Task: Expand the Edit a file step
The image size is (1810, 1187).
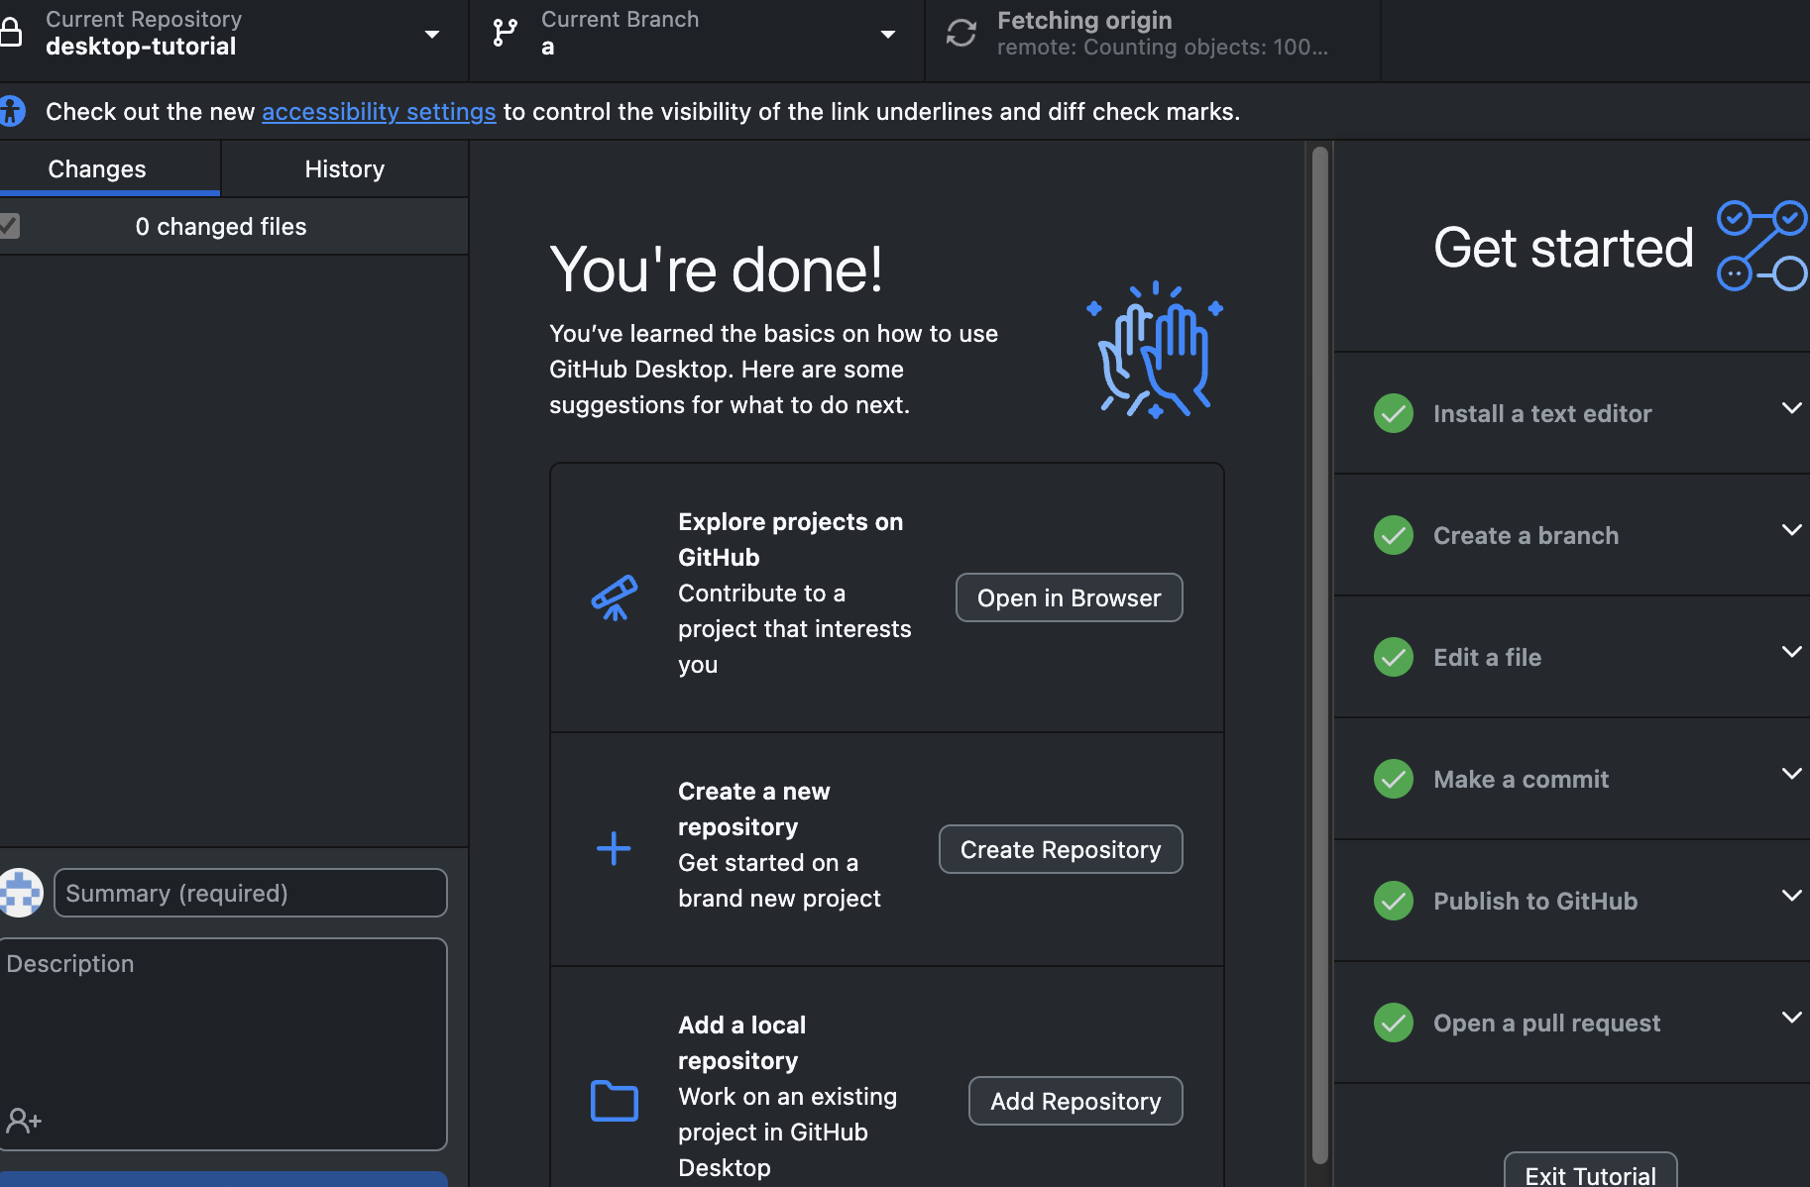Action: pos(1791,652)
